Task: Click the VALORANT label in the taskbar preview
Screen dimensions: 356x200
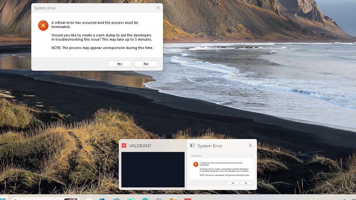Action: coord(140,146)
